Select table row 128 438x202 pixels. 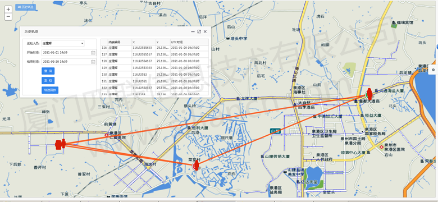(154, 61)
